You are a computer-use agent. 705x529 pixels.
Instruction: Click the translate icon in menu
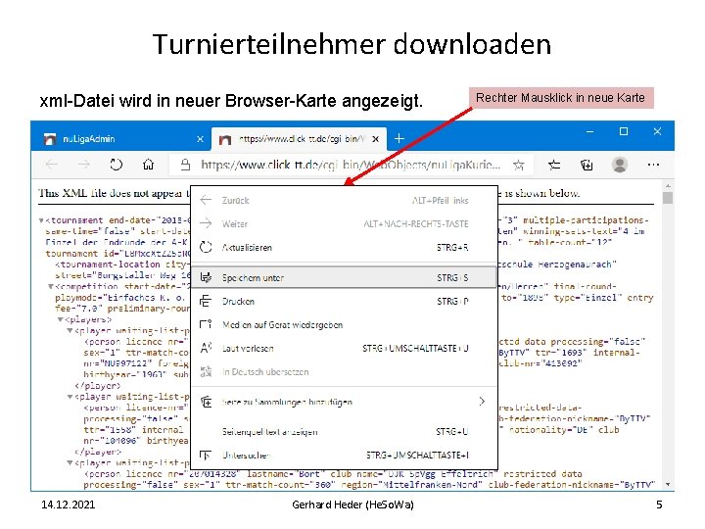pyautogui.click(x=206, y=371)
